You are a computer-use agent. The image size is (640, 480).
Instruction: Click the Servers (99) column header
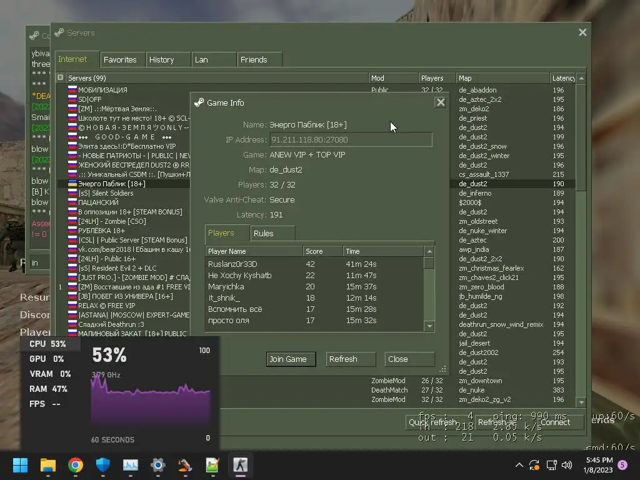coord(217,78)
